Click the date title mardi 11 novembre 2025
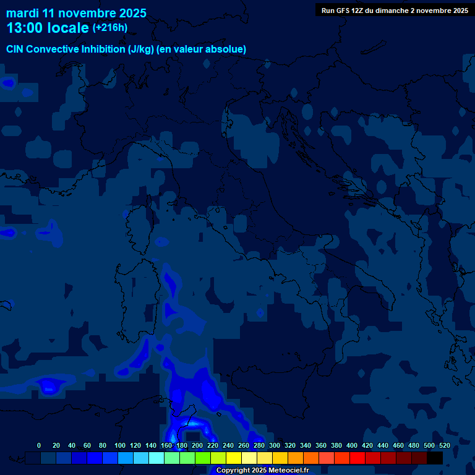Screen dimensions: 475x475 pyautogui.click(x=76, y=13)
